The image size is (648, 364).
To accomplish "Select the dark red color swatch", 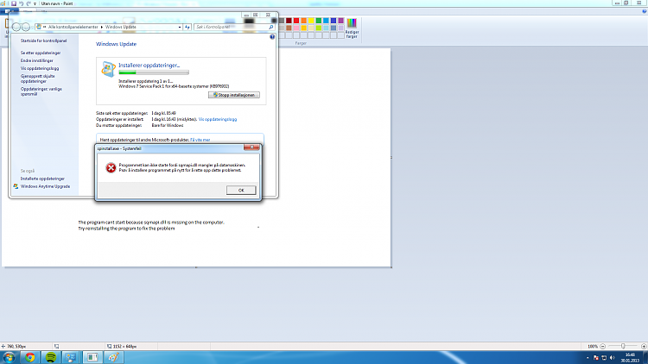I will point(289,21).
